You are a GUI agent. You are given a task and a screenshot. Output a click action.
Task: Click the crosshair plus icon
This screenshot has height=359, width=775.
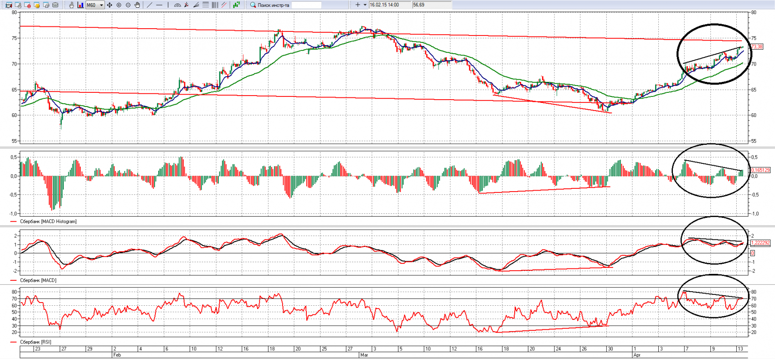(358, 5)
